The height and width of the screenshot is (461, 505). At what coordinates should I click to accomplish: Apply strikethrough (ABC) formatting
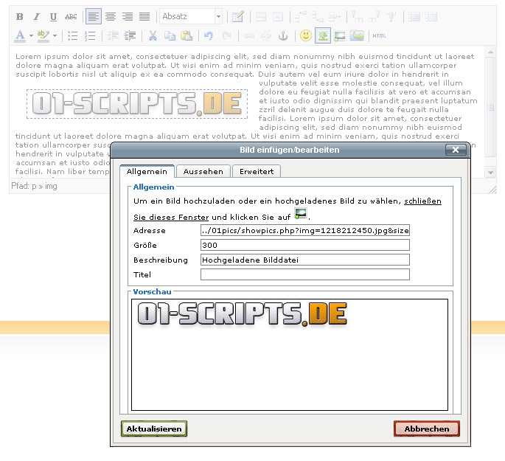coord(71,17)
